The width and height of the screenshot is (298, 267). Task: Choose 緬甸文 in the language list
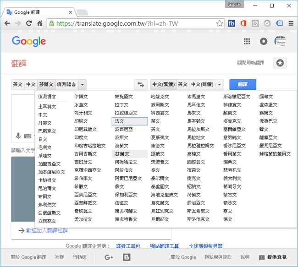(x=266, y=97)
